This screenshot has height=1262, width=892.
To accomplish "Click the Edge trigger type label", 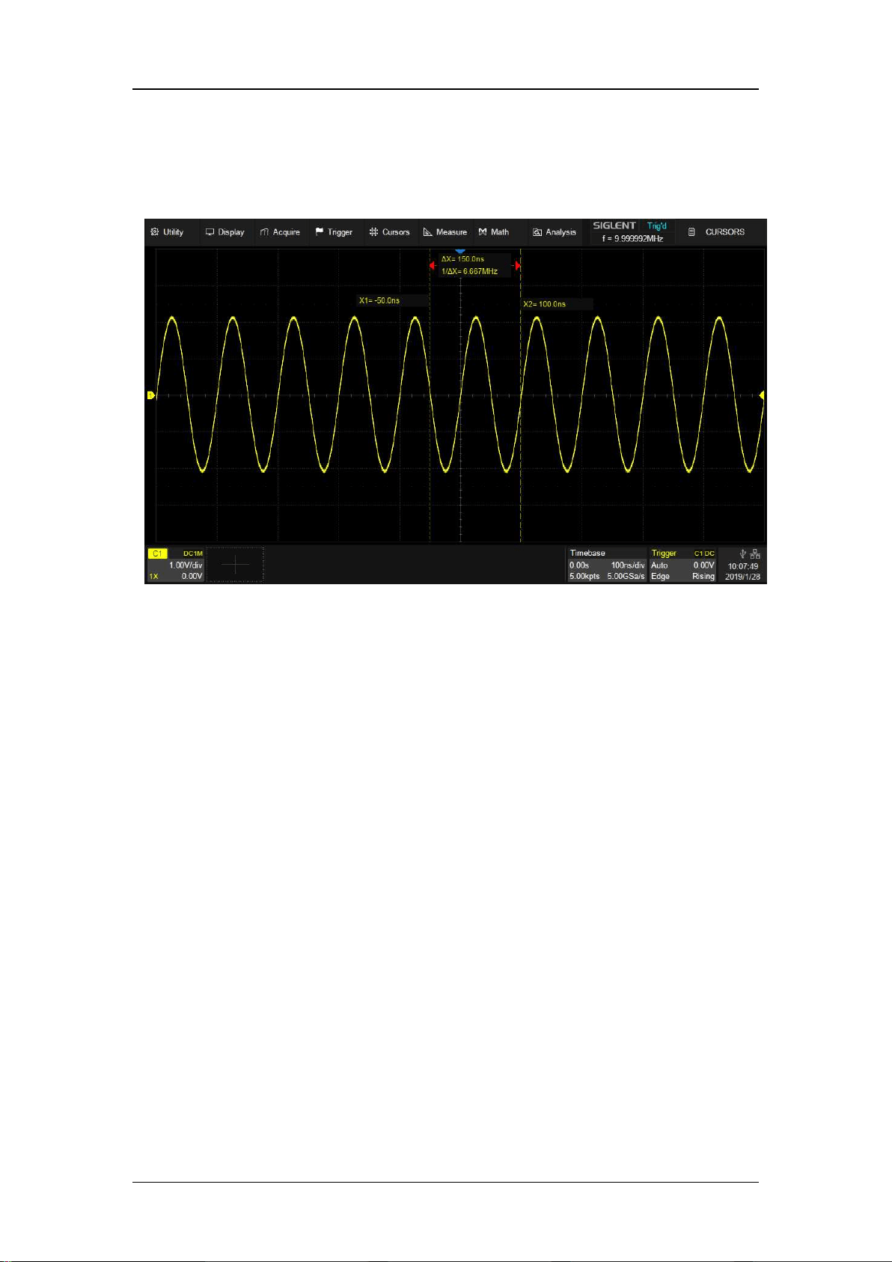I will [660, 576].
